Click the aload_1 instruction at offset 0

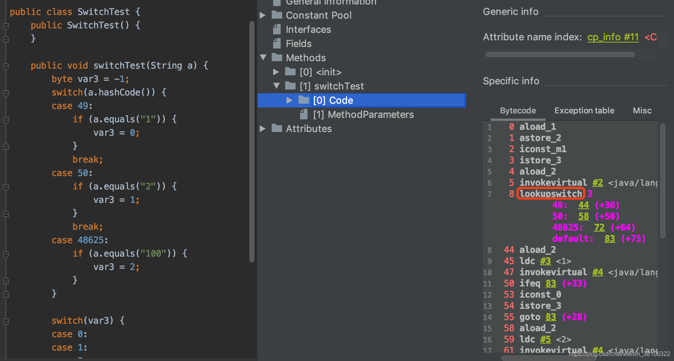(x=538, y=127)
